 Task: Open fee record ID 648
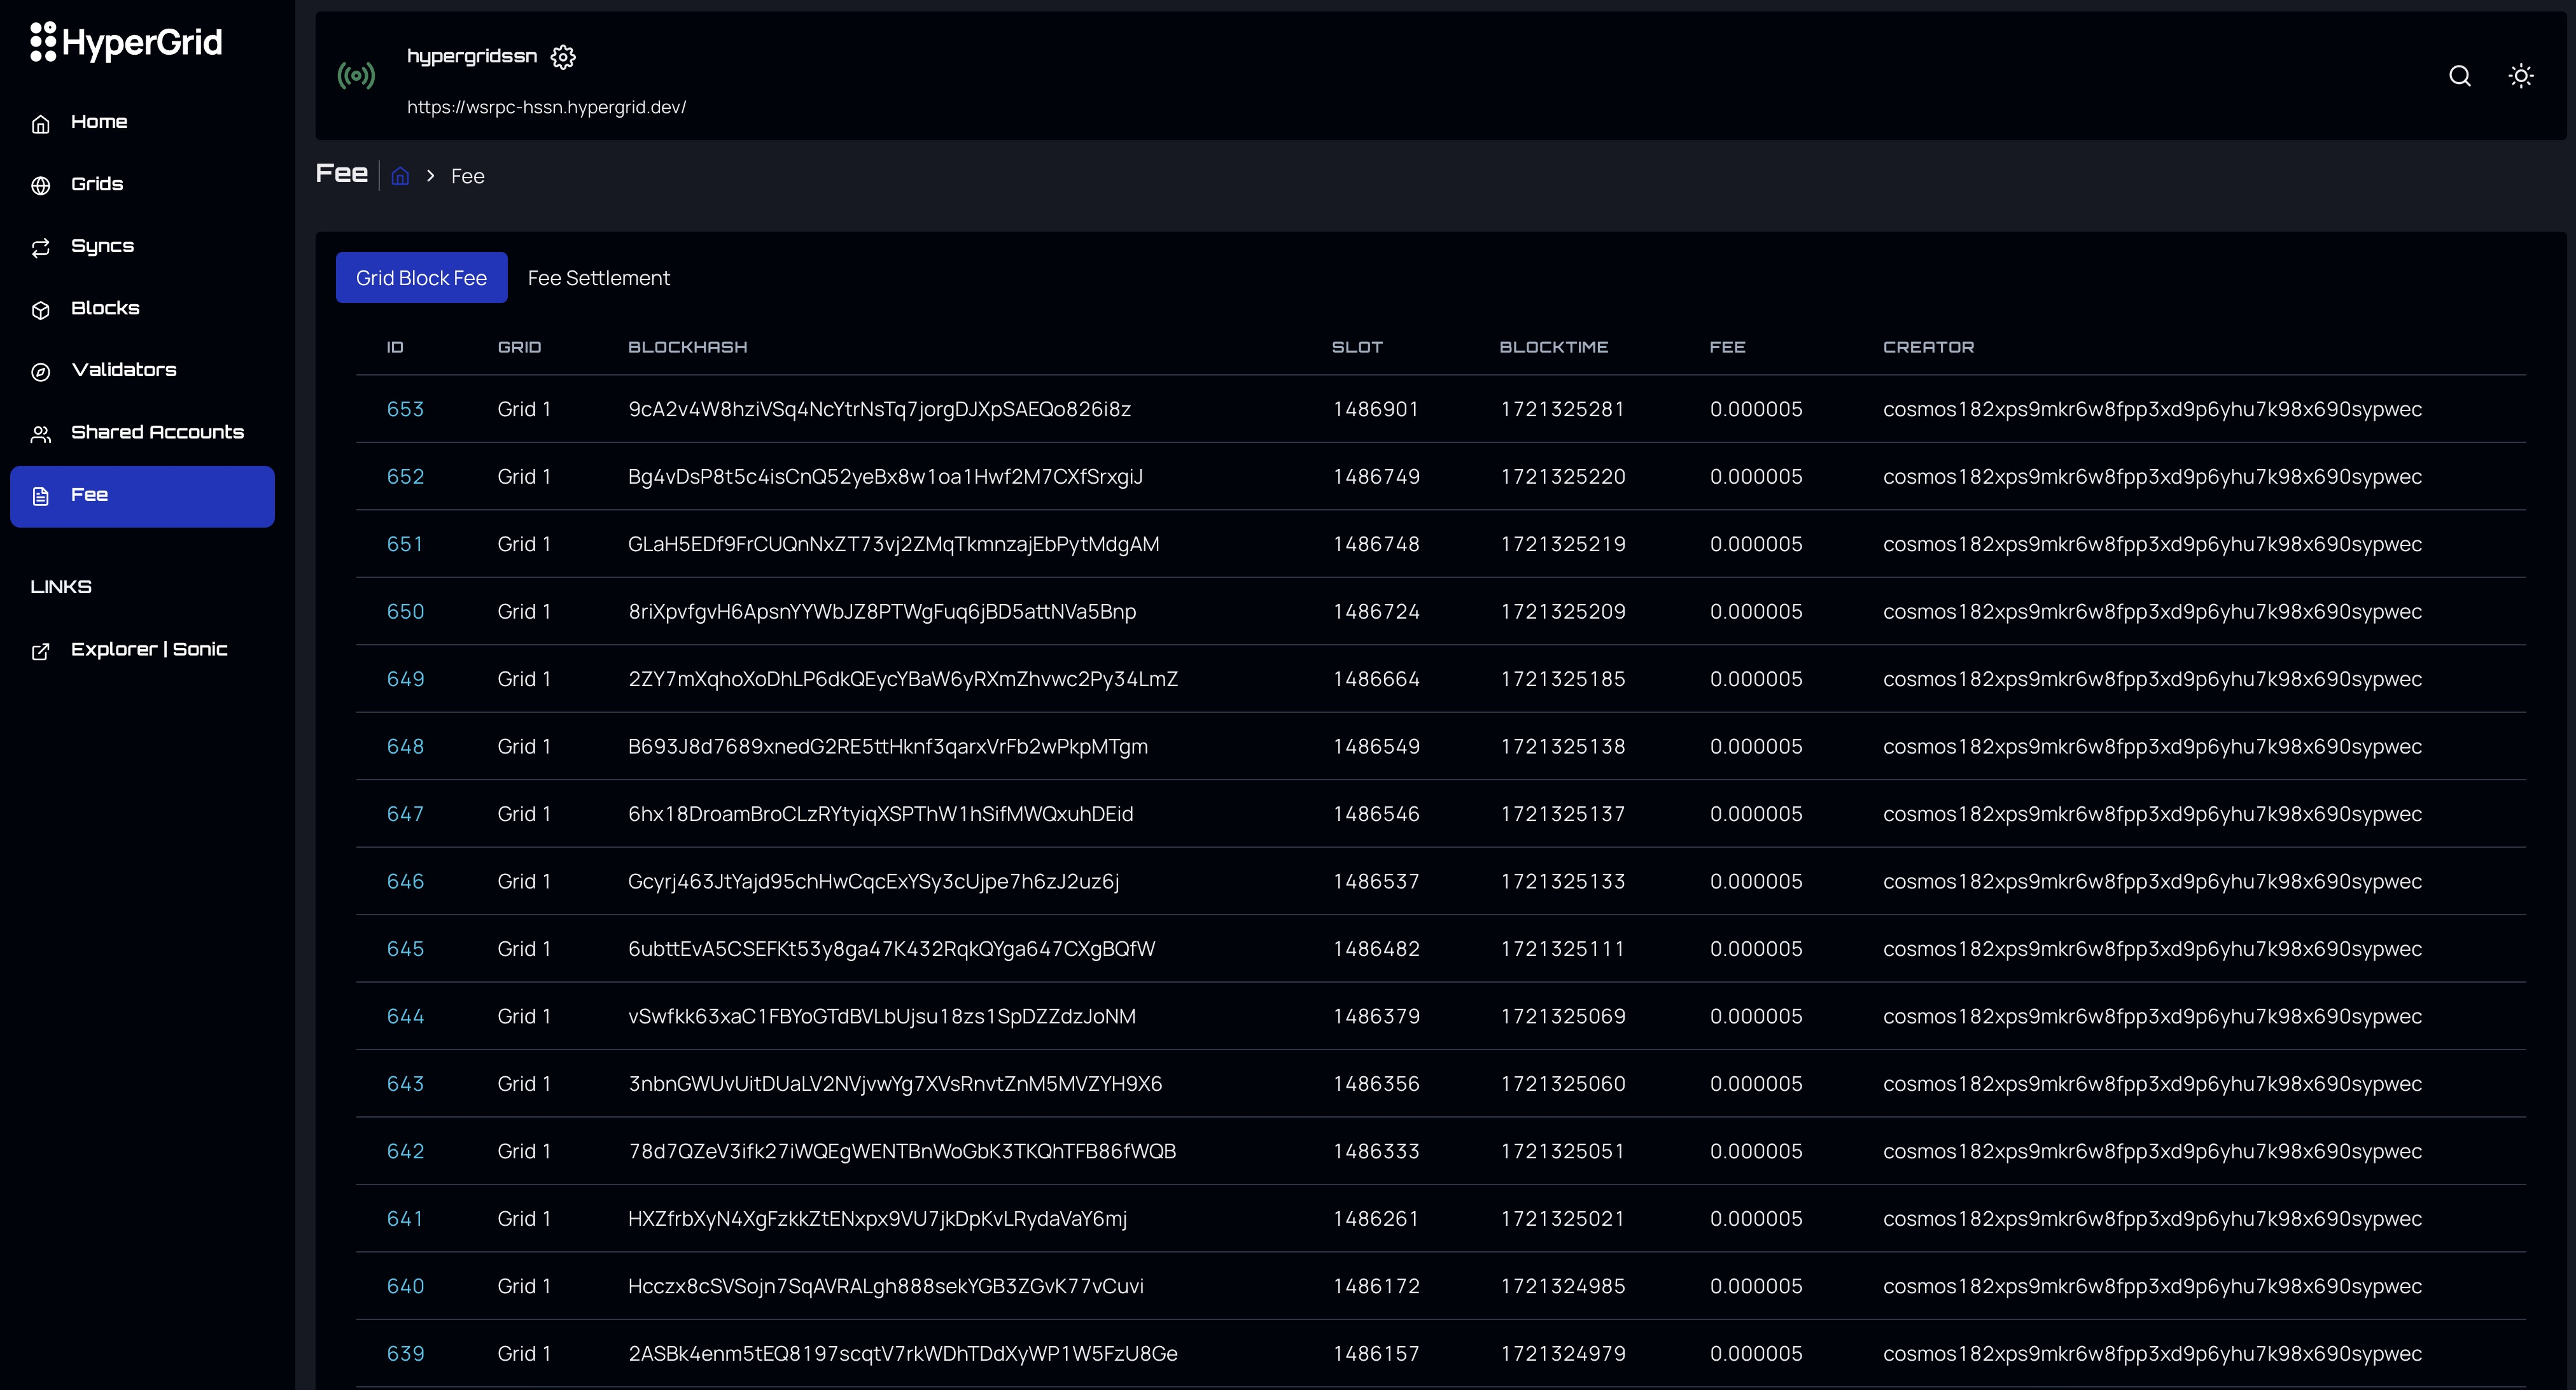[405, 746]
